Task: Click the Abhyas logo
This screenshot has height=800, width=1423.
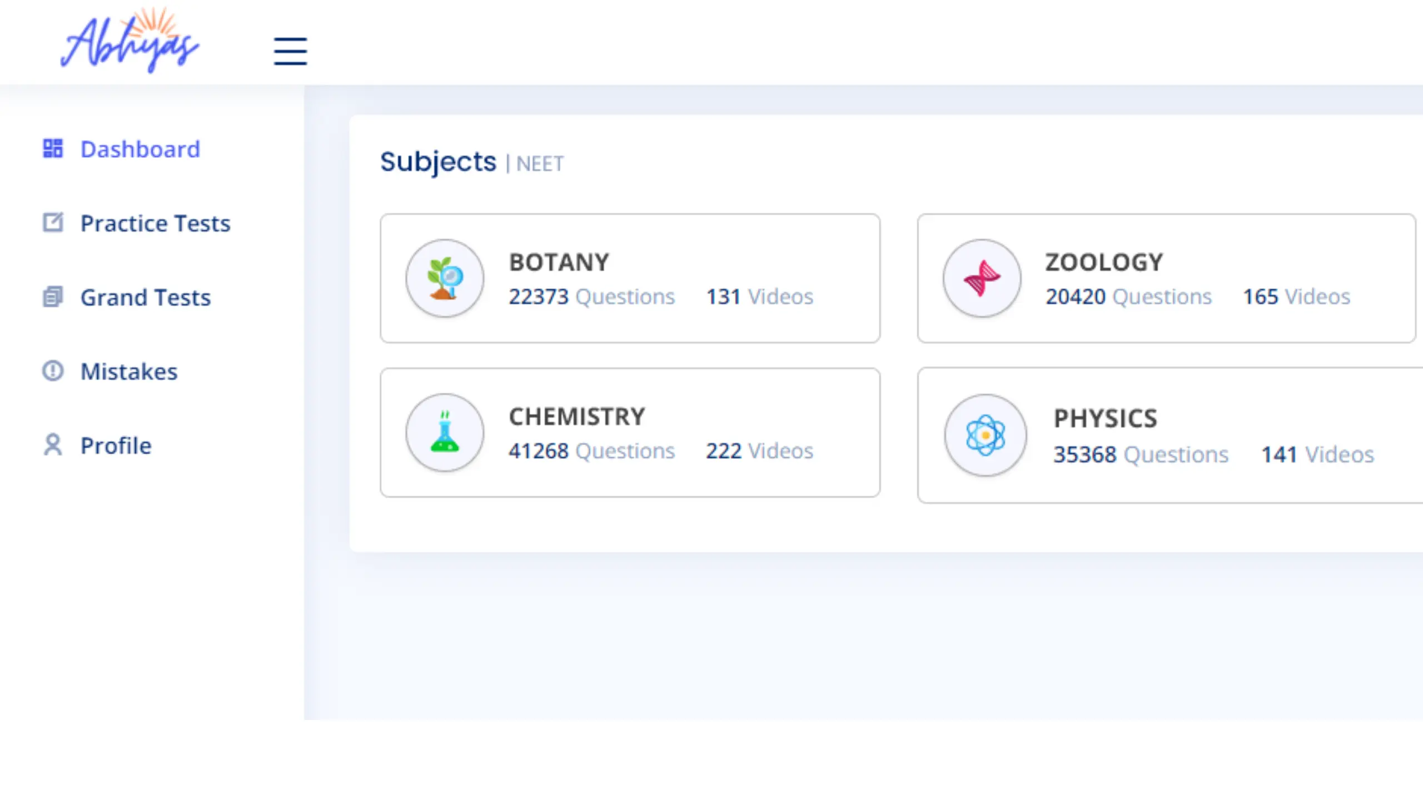Action: pos(129,40)
